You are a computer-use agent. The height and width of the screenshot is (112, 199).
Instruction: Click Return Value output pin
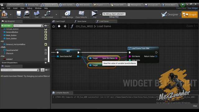tap(156, 56)
